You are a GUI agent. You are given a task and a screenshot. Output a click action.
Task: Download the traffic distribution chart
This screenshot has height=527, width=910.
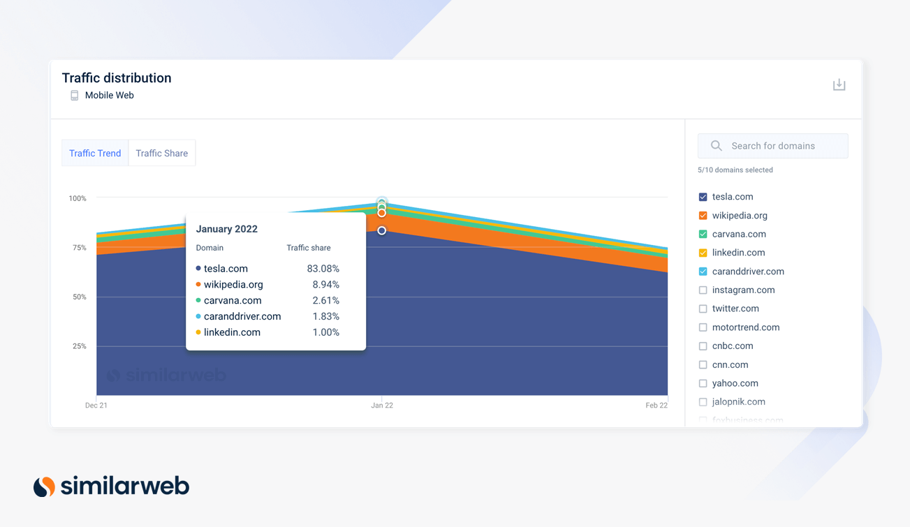point(839,84)
